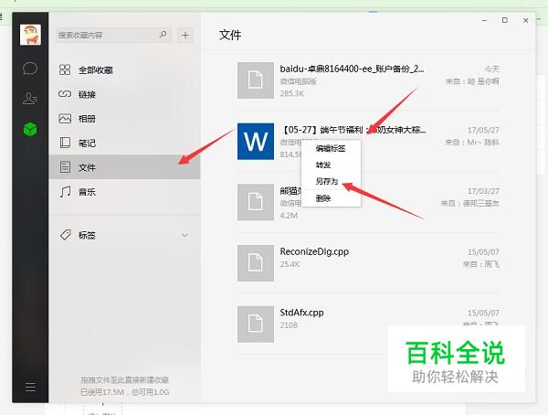The height and width of the screenshot is (415, 548).
Task: Expand the 标签 section chevron
Action: pos(184,236)
